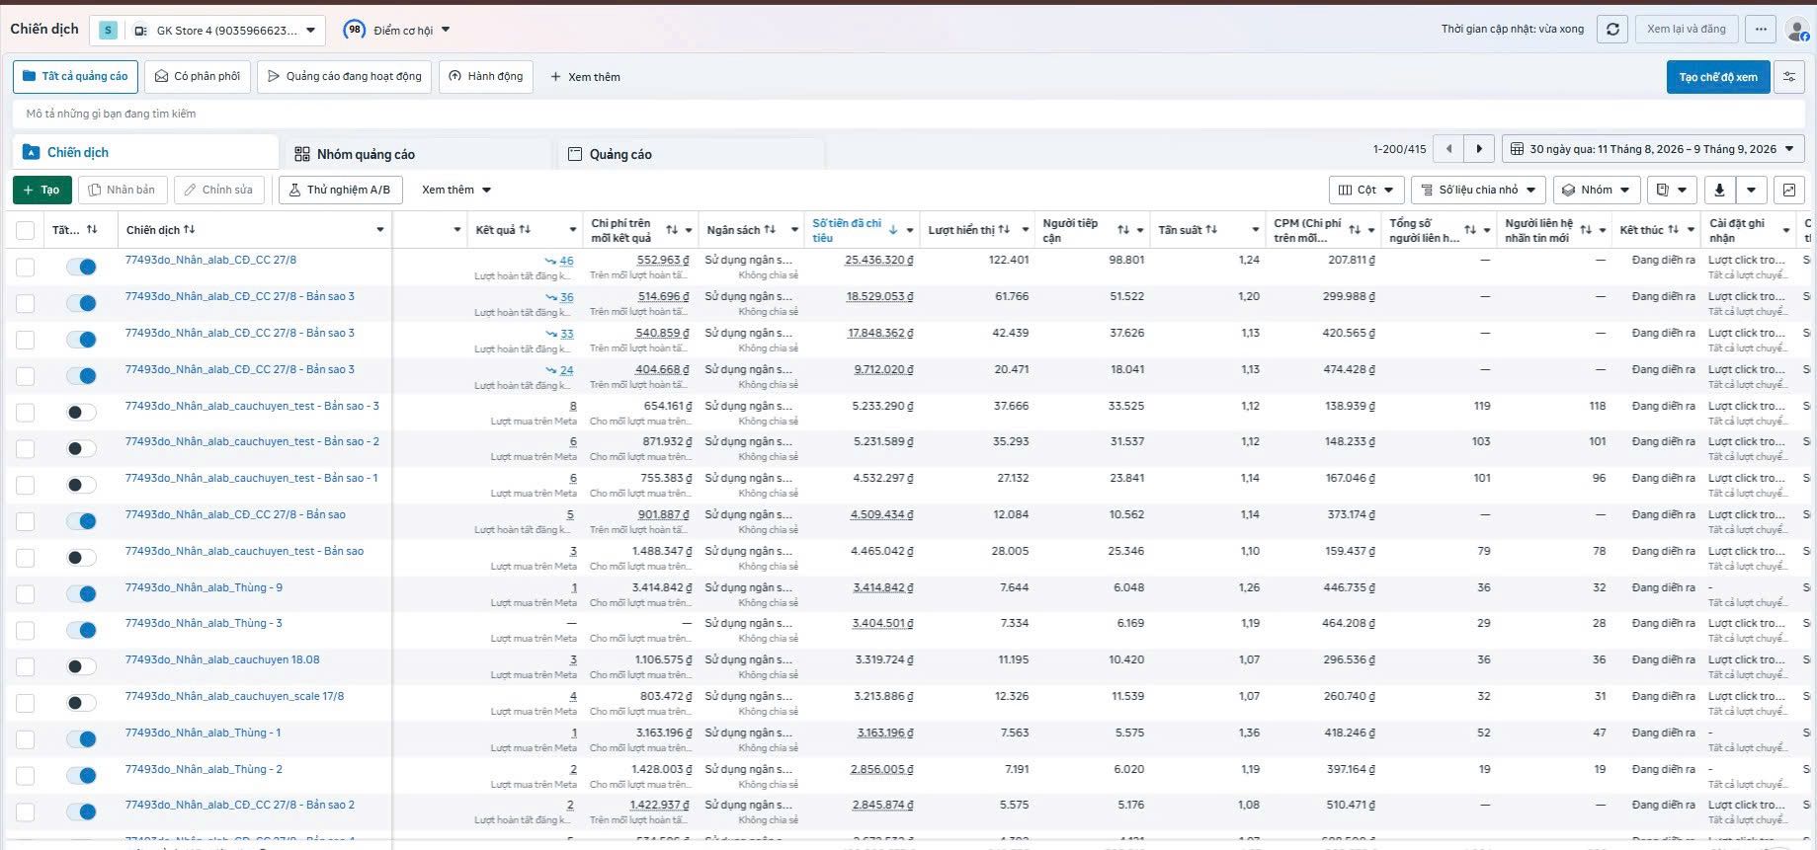1817x850 pixels.
Task: Click Tạo chế độ xem button
Action: point(1718,77)
